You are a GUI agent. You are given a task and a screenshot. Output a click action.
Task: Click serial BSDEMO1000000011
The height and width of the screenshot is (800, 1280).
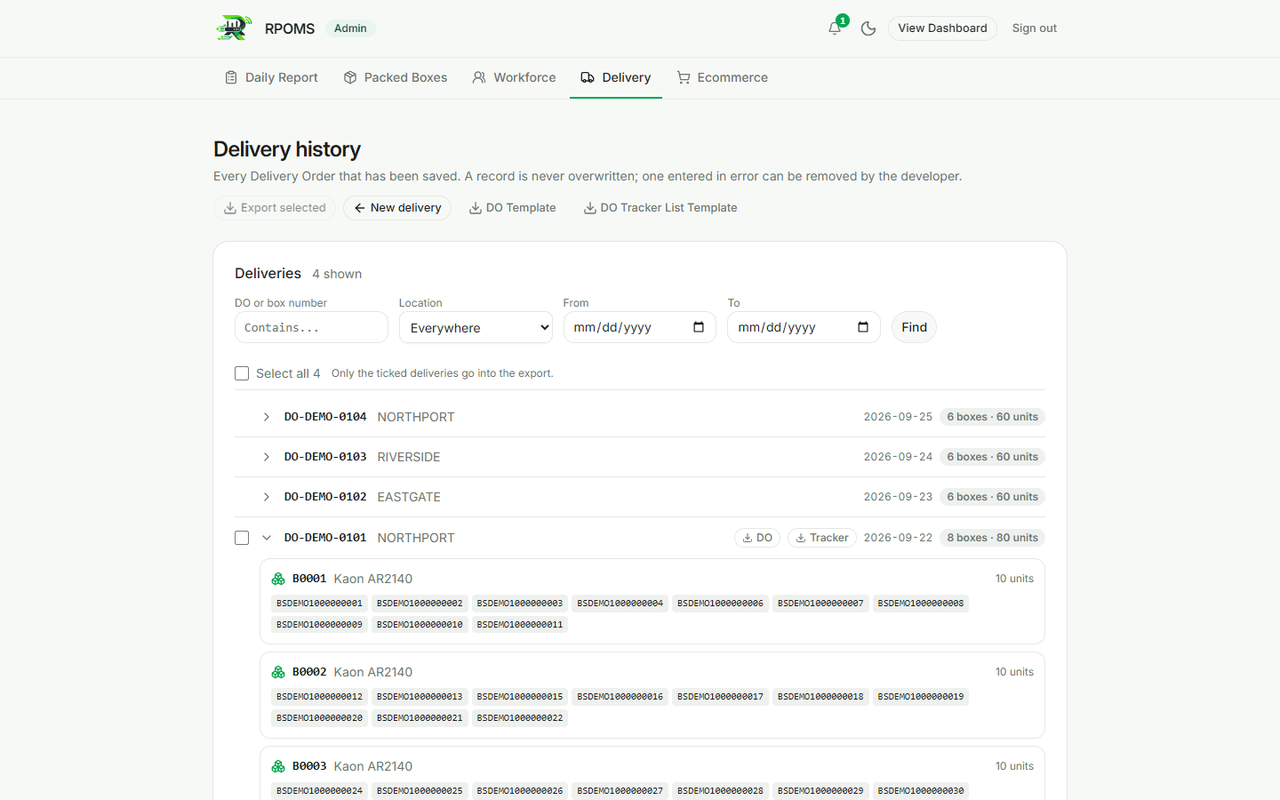click(x=520, y=625)
